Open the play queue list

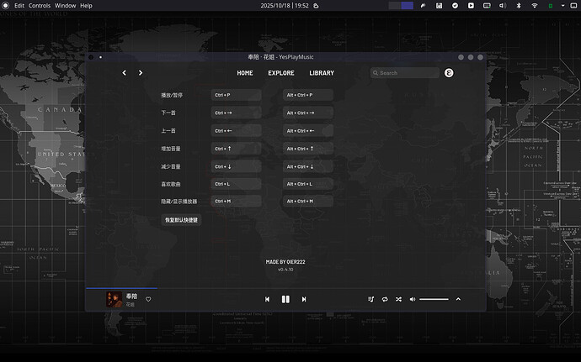[x=370, y=299]
